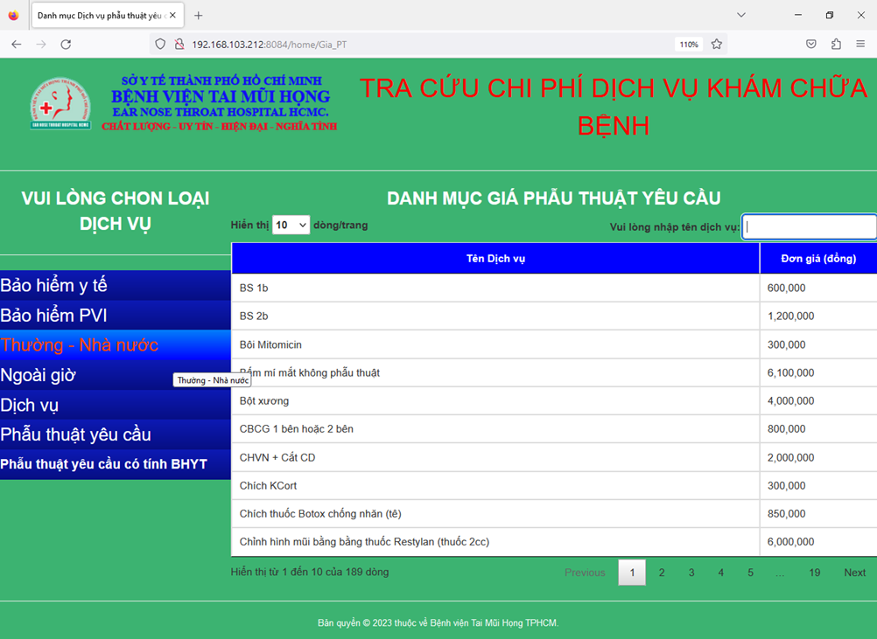
Task: Select the Bảo hiểm y tế menu item
Action: pos(54,285)
